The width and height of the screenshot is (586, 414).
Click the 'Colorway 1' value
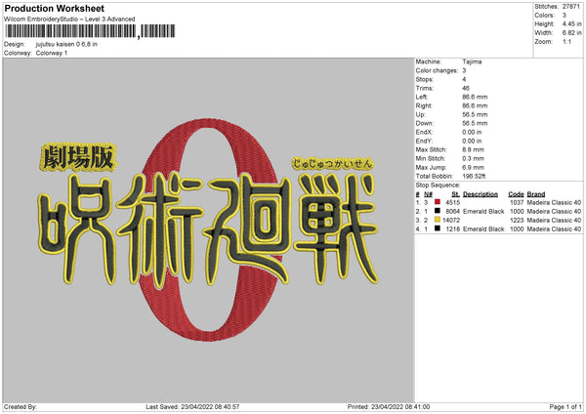coord(52,53)
